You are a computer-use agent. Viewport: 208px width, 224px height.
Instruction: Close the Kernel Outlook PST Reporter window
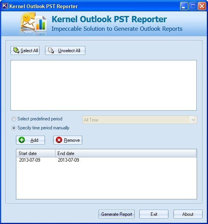(x=202, y=6)
